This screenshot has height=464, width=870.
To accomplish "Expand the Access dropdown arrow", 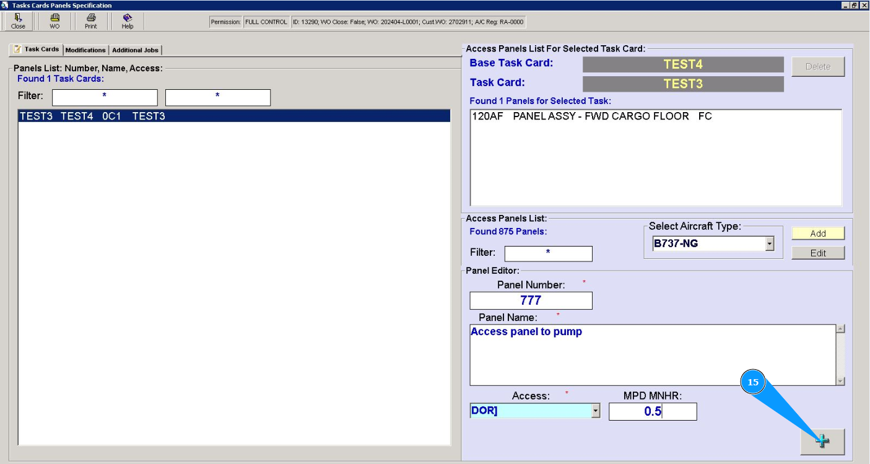I will [596, 411].
